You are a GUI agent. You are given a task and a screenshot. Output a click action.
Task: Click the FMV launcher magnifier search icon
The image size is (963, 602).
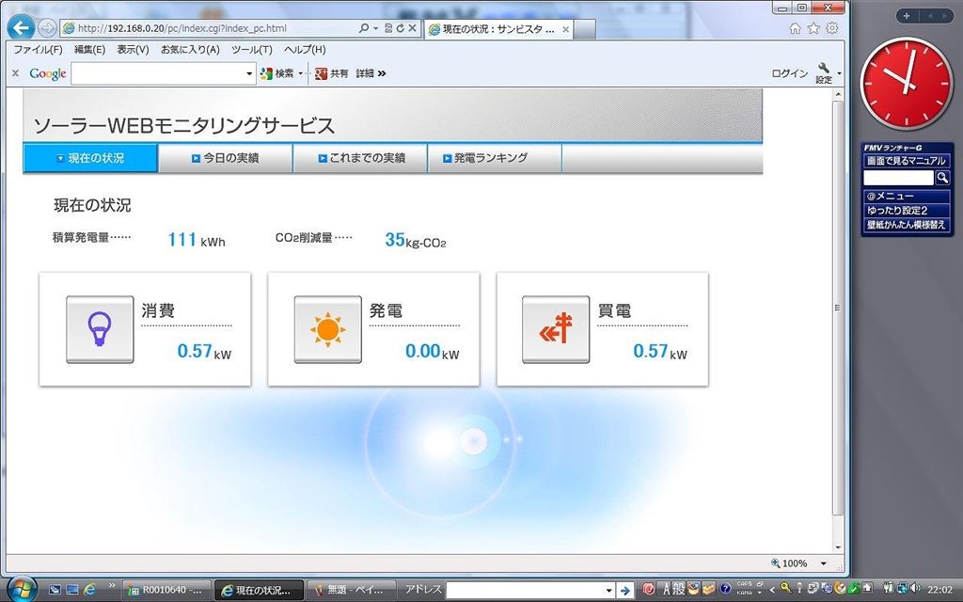click(942, 178)
